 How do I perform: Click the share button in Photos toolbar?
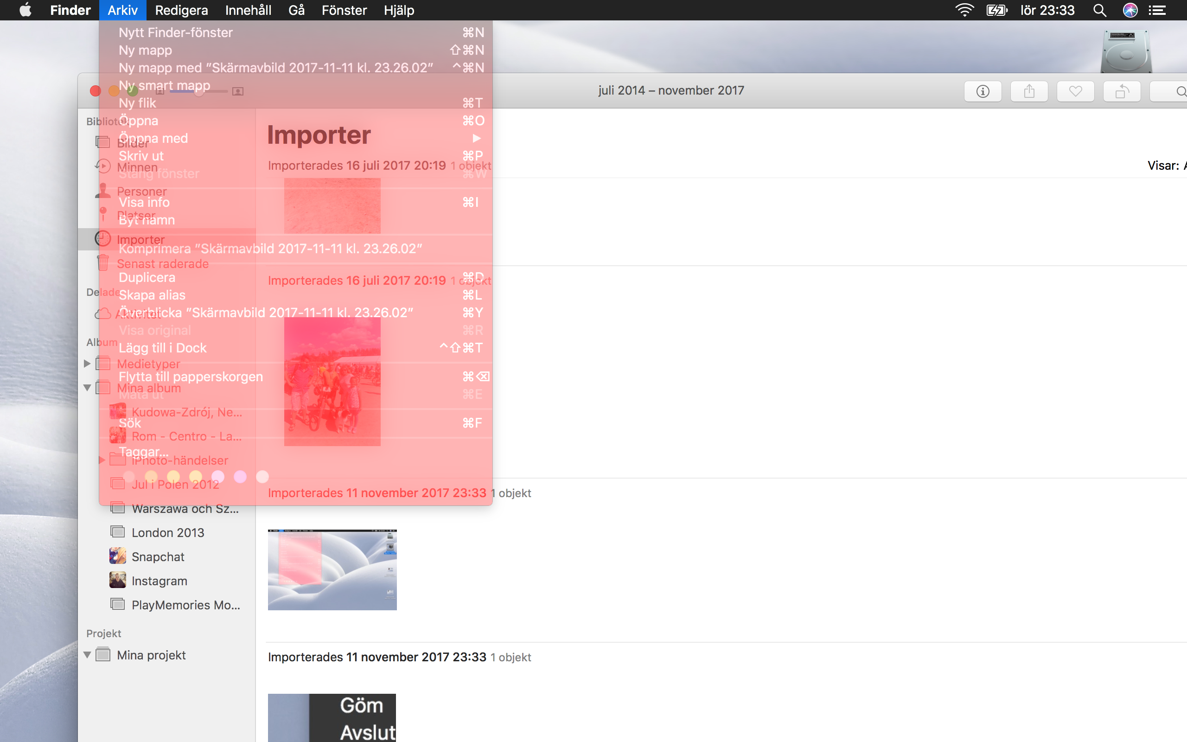pos(1029,91)
